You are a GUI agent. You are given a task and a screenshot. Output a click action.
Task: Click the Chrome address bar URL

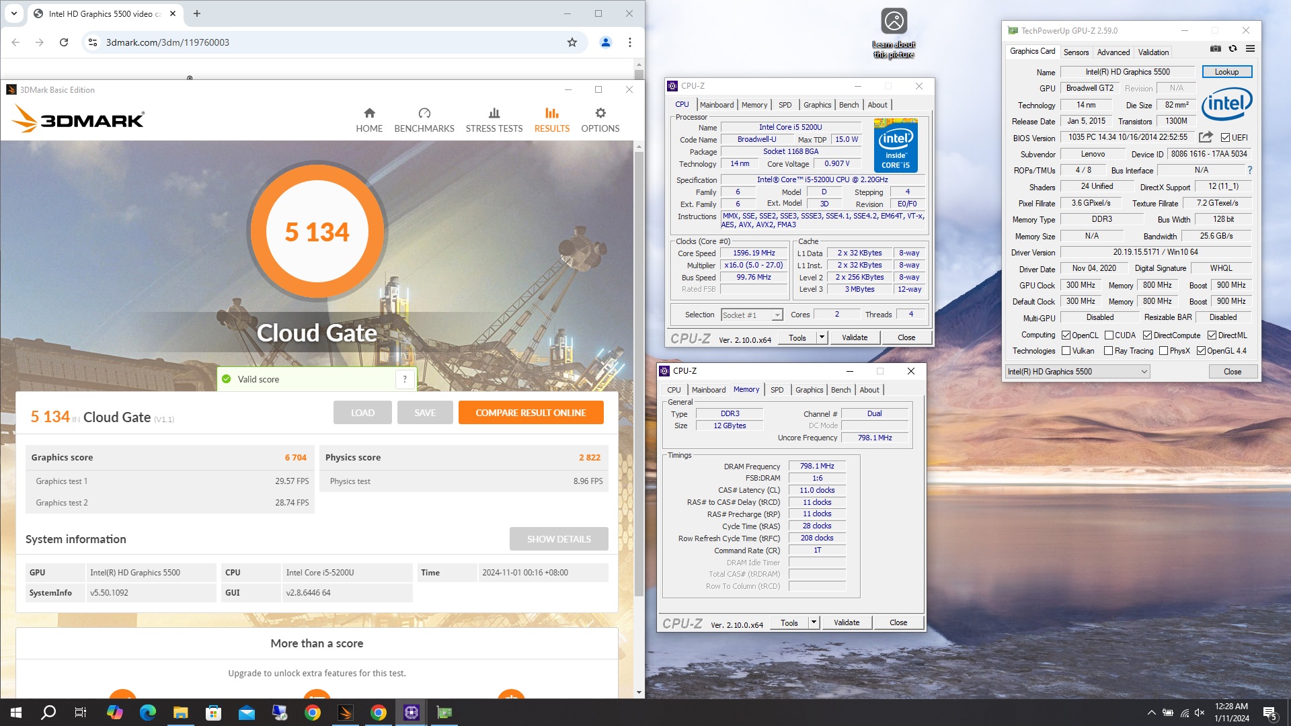tap(167, 42)
